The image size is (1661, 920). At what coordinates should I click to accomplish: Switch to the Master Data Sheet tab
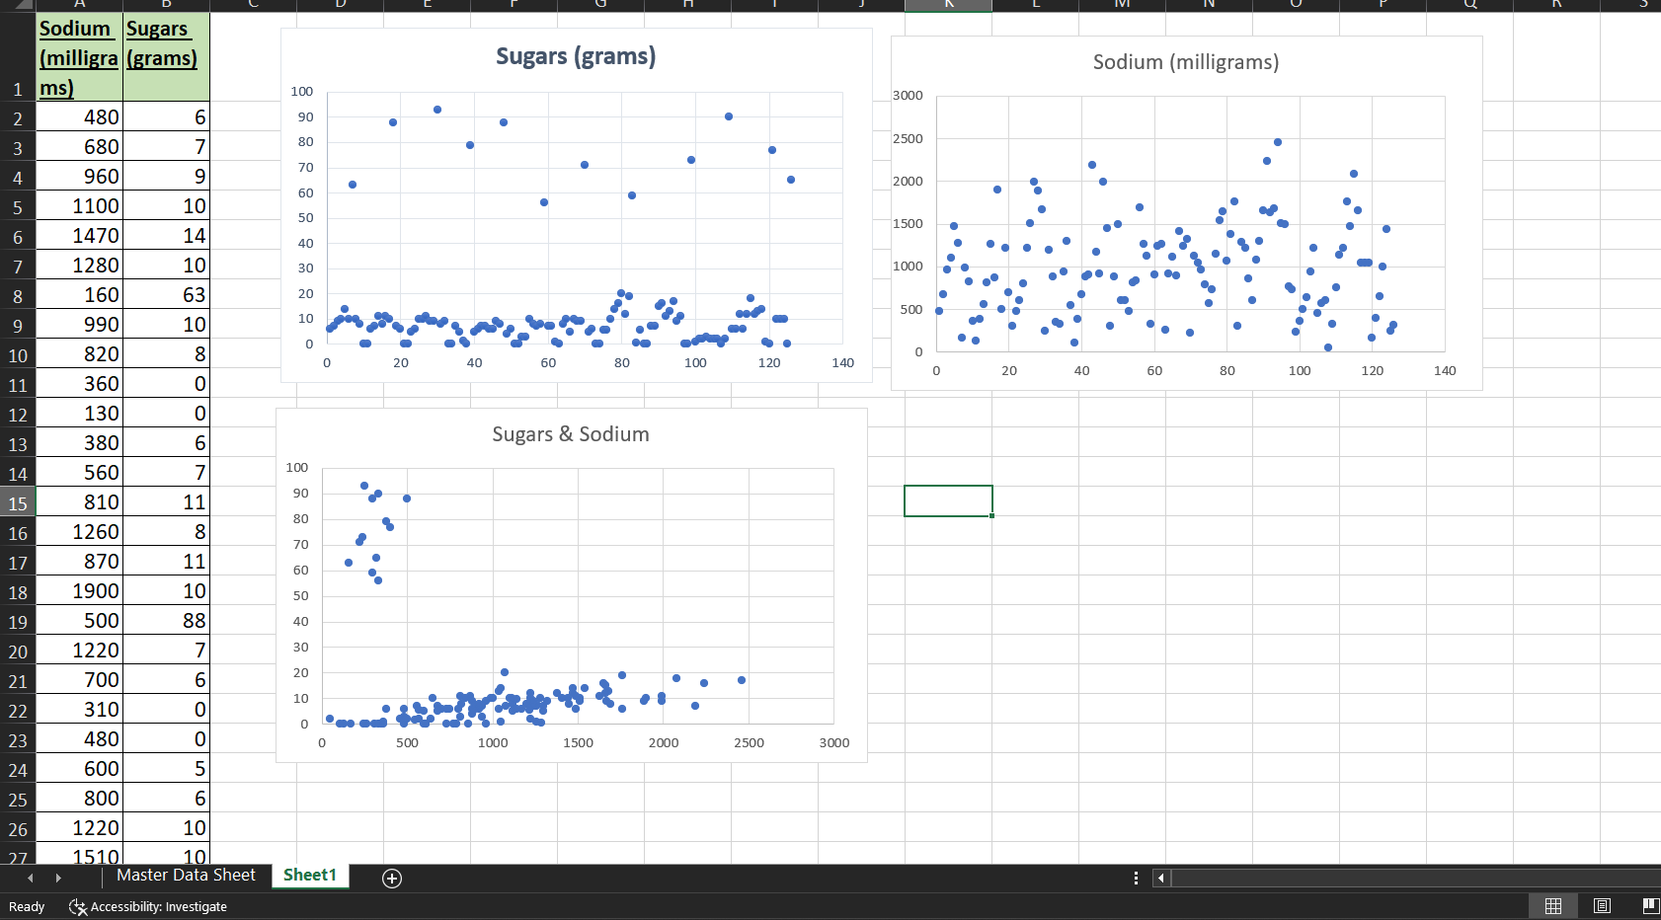(186, 875)
